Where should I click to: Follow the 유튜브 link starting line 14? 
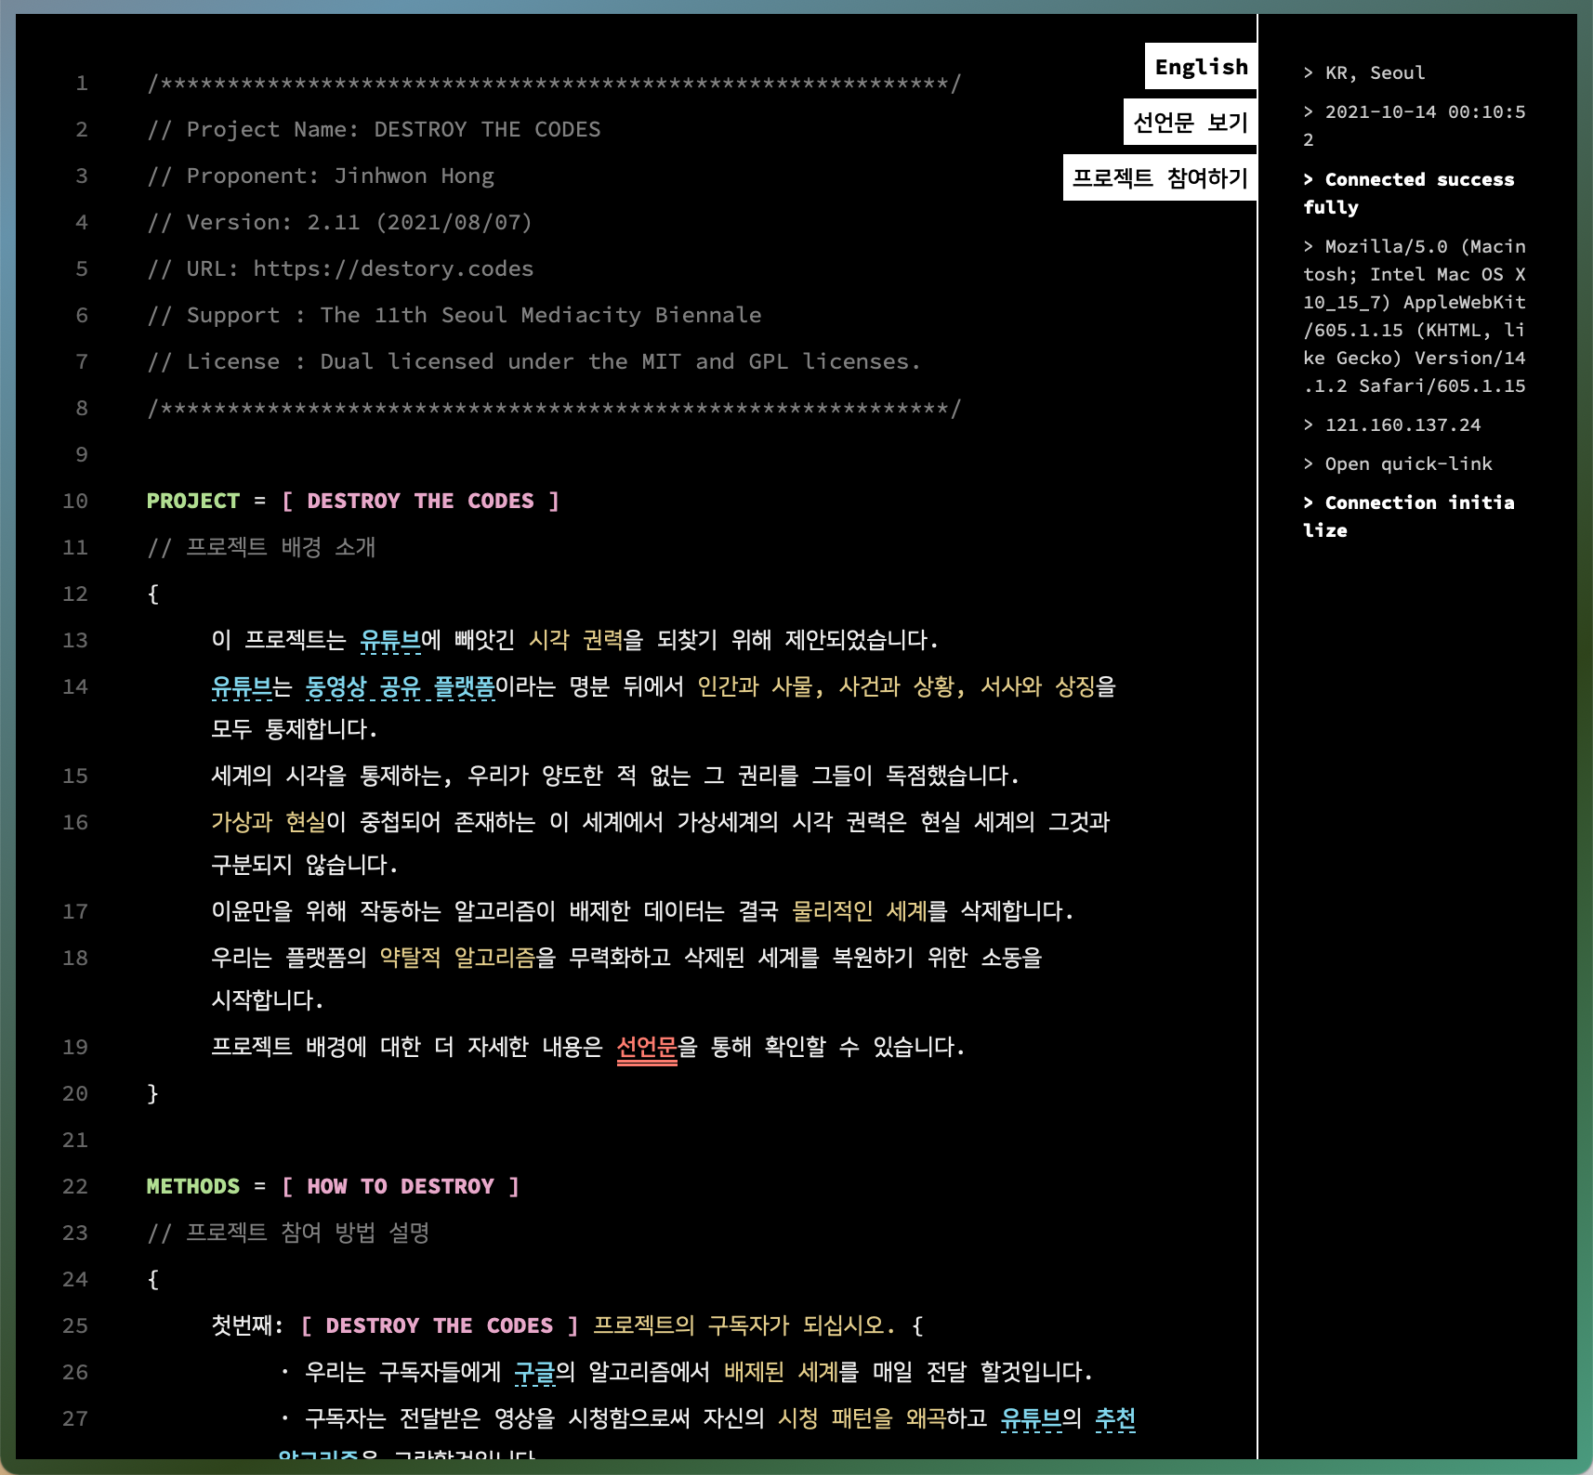tap(241, 686)
